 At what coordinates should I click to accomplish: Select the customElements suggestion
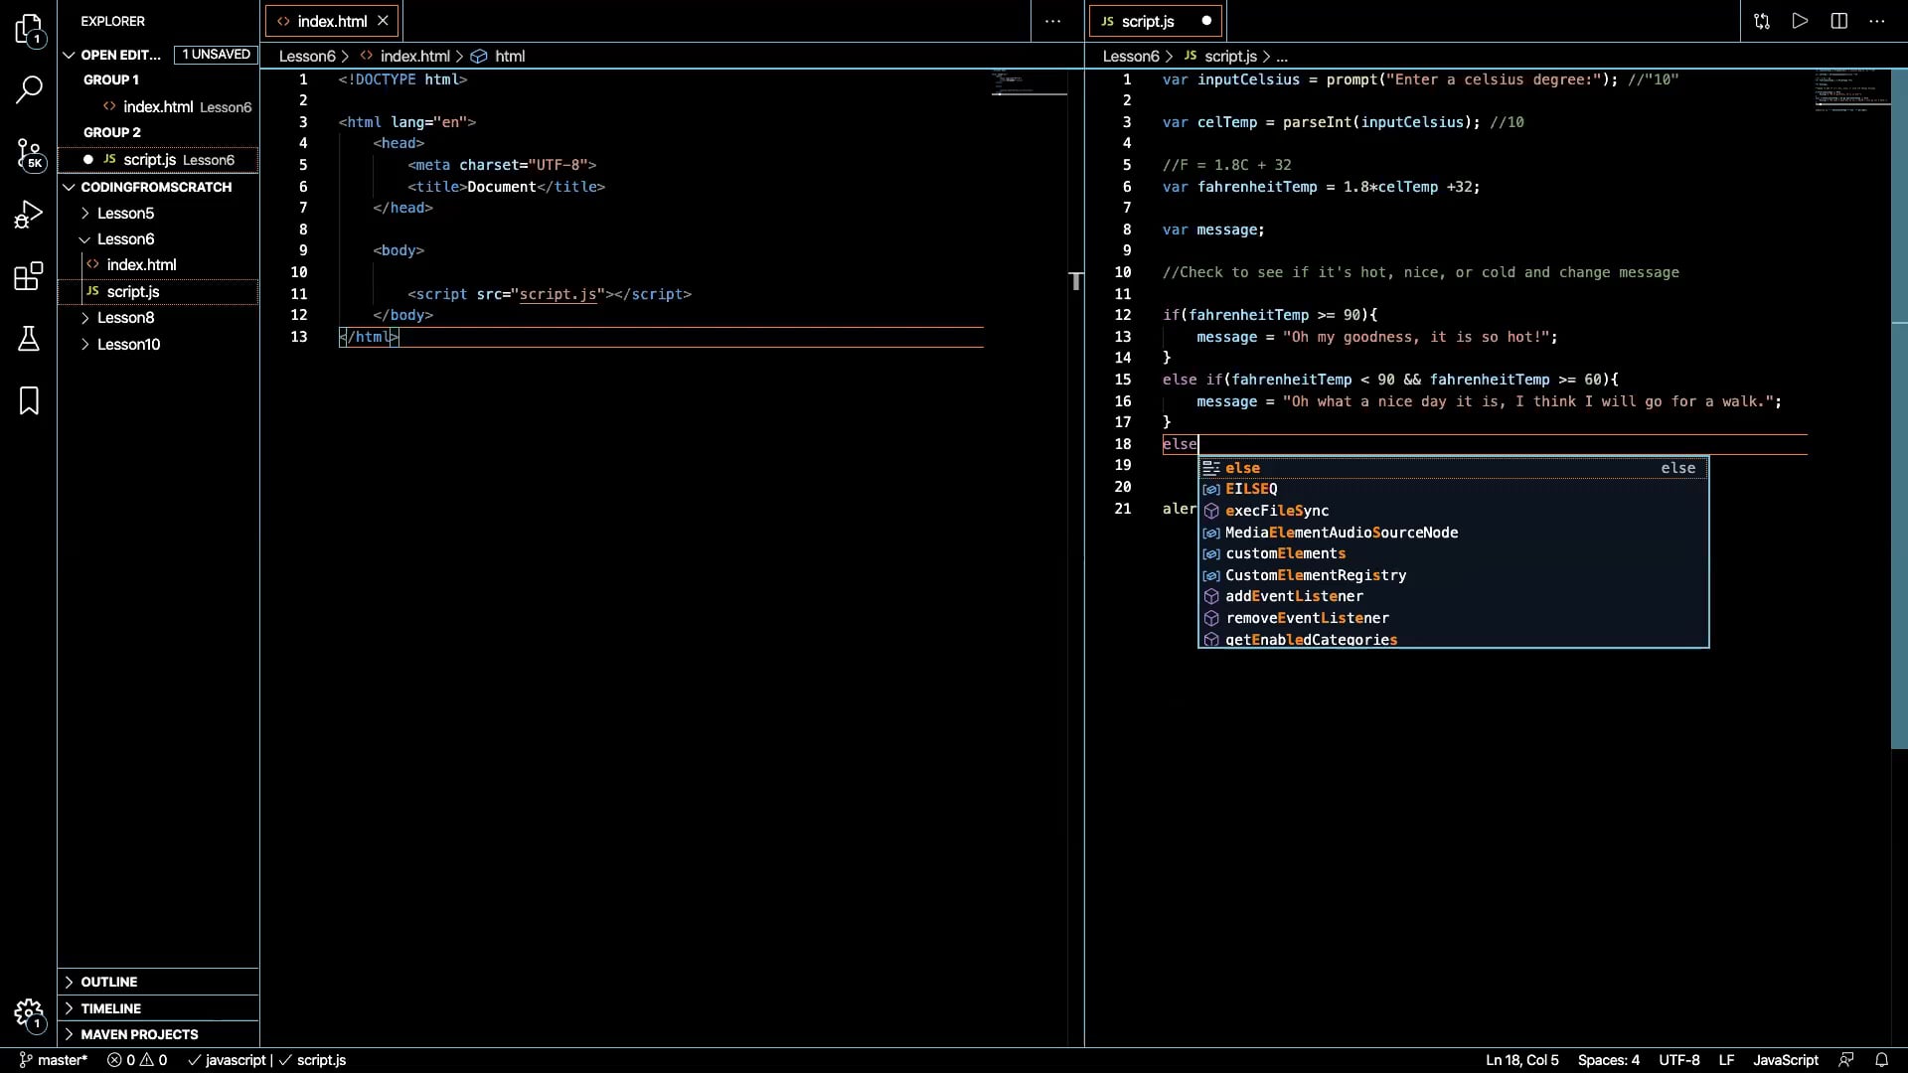(1453, 553)
